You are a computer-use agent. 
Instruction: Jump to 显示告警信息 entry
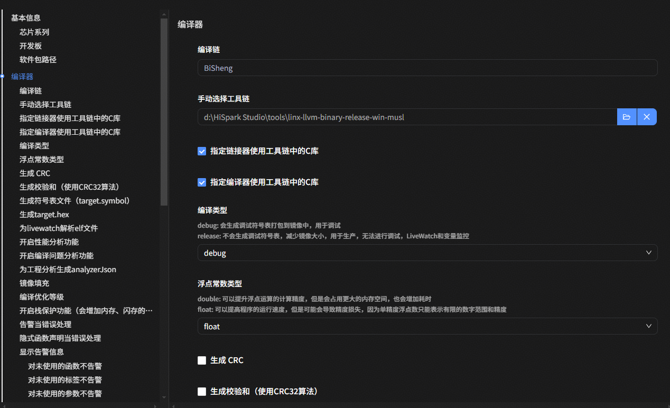(42, 352)
